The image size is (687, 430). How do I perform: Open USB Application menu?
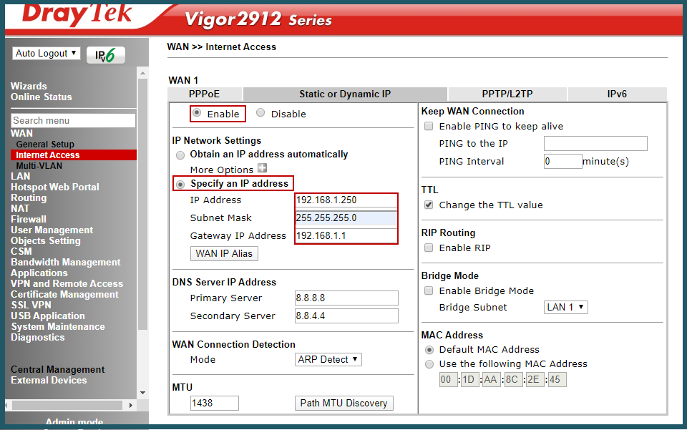pos(48,316)
